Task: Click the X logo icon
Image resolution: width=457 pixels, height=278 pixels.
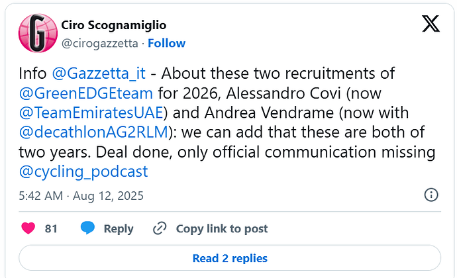Action: tap(431, 25)
